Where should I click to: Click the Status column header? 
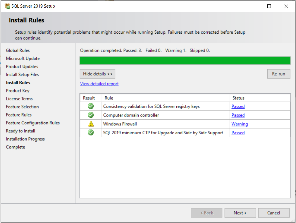click(239, 98)
